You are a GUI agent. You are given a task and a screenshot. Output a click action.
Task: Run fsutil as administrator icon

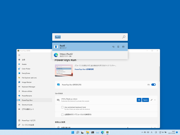pos(113,46)
